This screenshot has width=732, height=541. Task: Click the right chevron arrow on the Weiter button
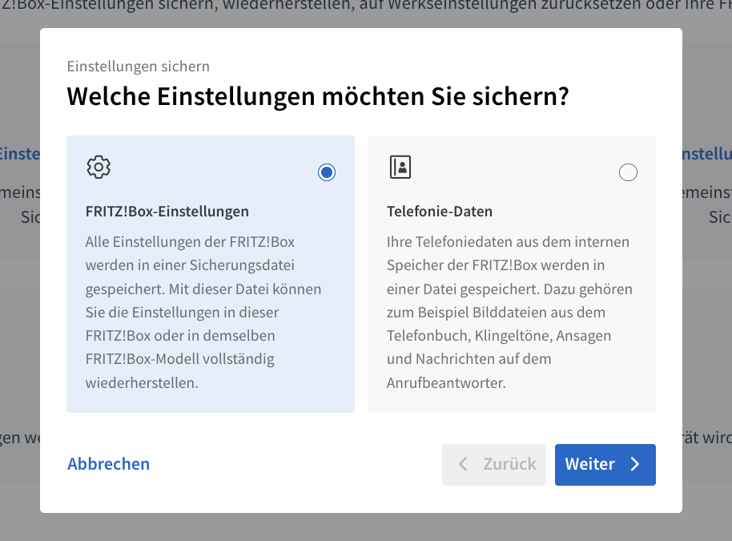(x=635, y=464)
